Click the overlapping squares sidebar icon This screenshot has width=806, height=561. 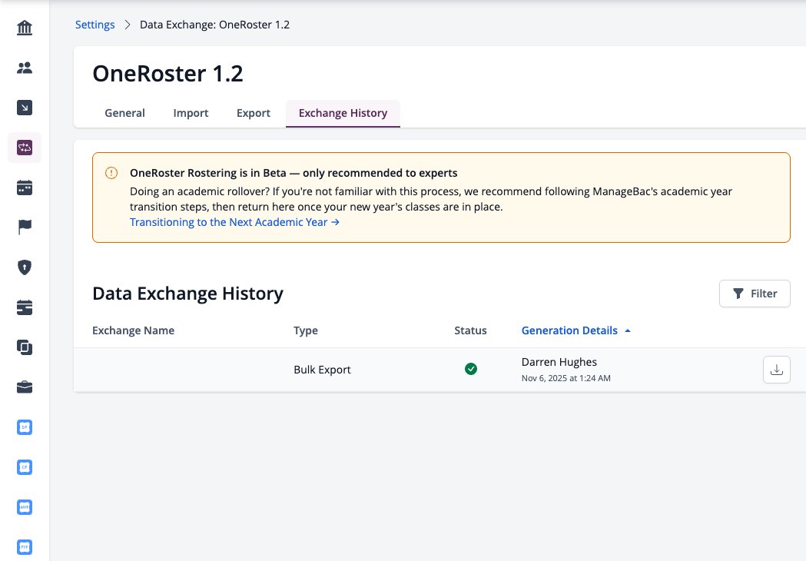(x=24, y=347)
